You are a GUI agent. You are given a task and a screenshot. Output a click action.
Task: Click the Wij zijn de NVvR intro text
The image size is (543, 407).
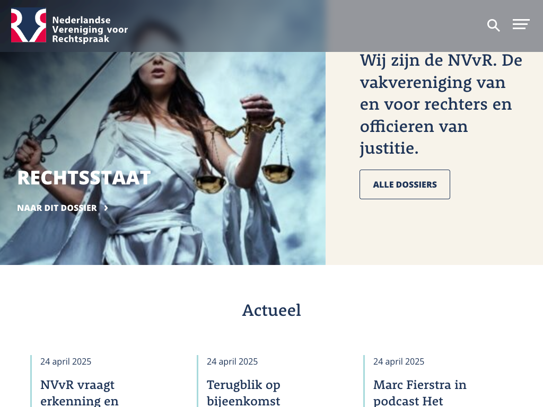[441, 104]
